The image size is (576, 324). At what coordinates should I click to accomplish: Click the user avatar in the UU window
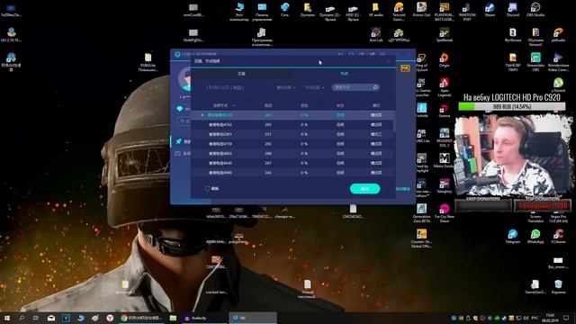pos(184,79)
